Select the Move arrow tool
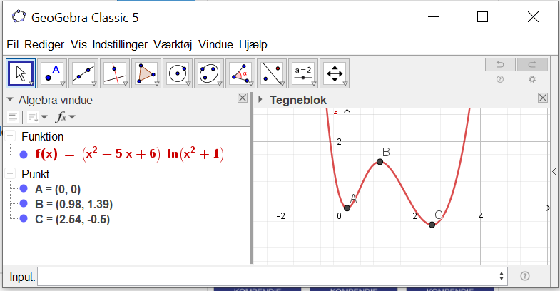This screenshot has height=291, width=560. point(21,73)
